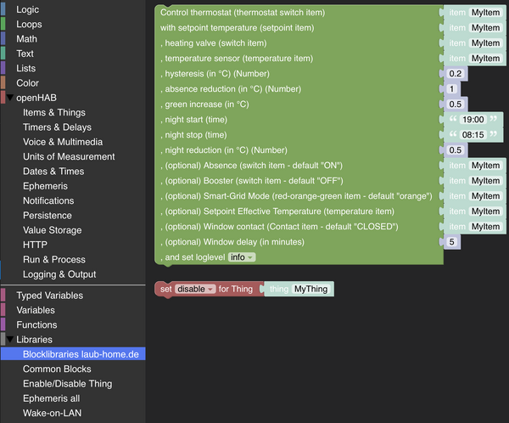Screen dimensions: 509x423
Task: Edit the night start time 19:00
Action: point(472,120)
